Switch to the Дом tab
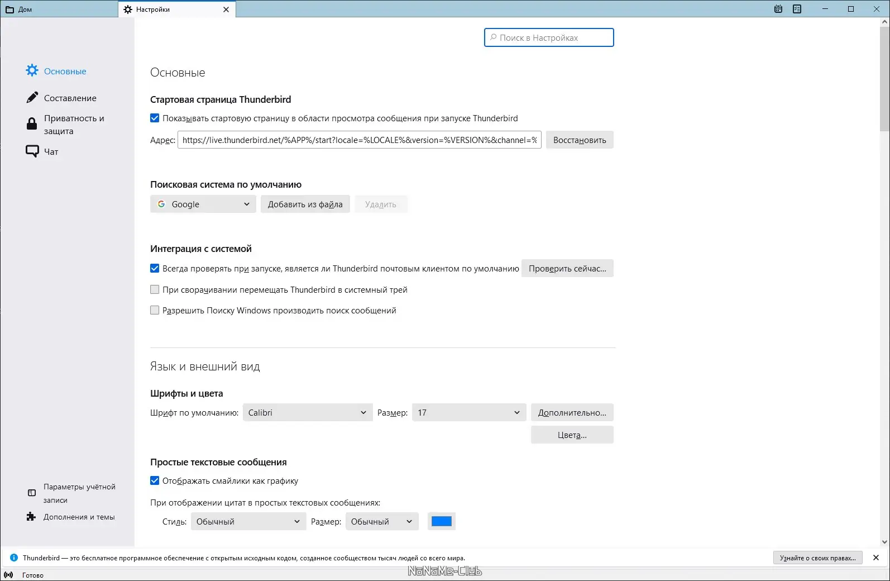 coord(59,9)
